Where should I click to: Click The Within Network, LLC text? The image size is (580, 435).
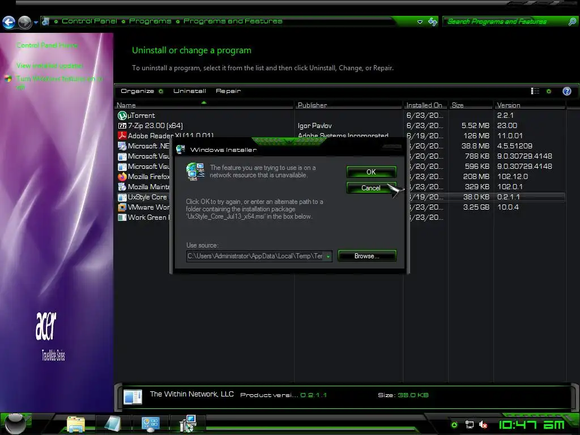click(x=191, y=394)
